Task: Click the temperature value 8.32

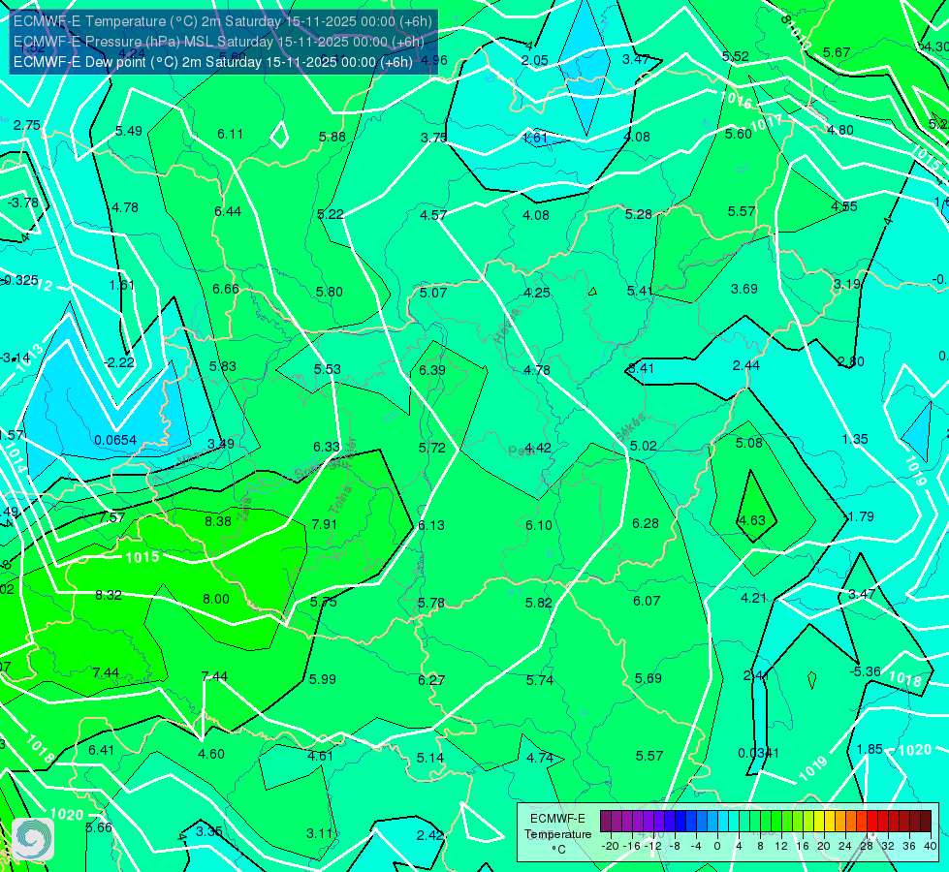Action: [x=109, y=595]
